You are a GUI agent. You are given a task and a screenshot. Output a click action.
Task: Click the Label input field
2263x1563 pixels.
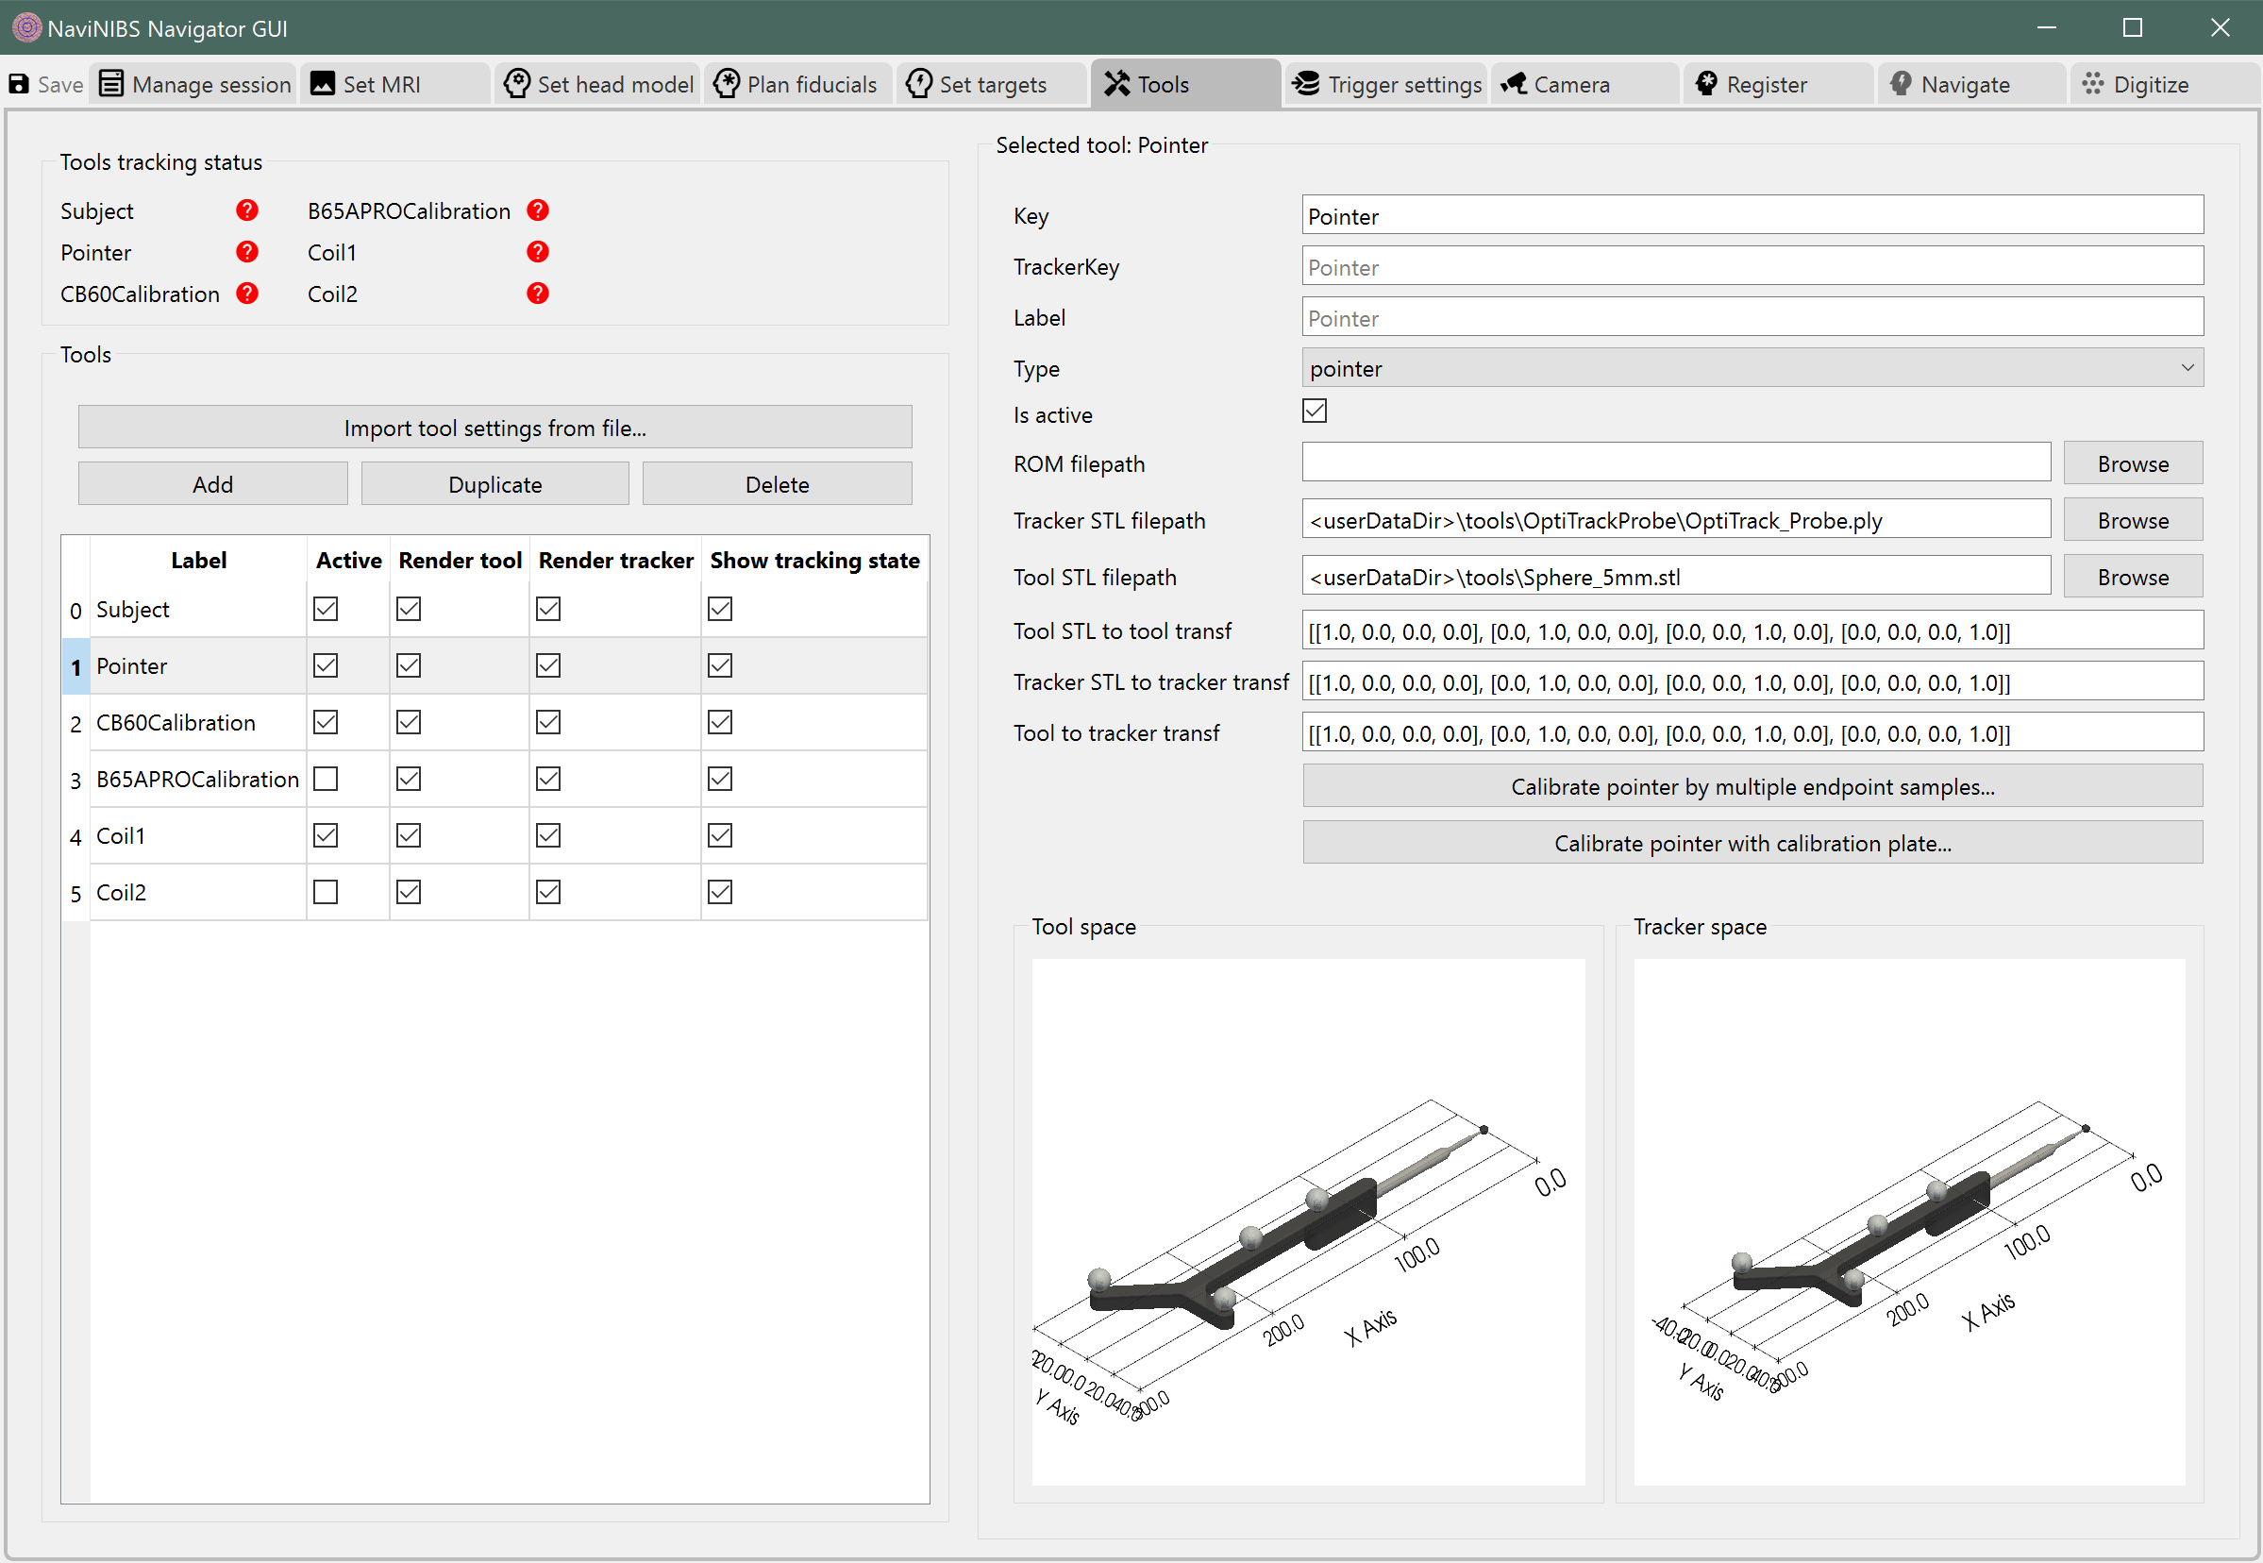click(x=1752, y=317)
